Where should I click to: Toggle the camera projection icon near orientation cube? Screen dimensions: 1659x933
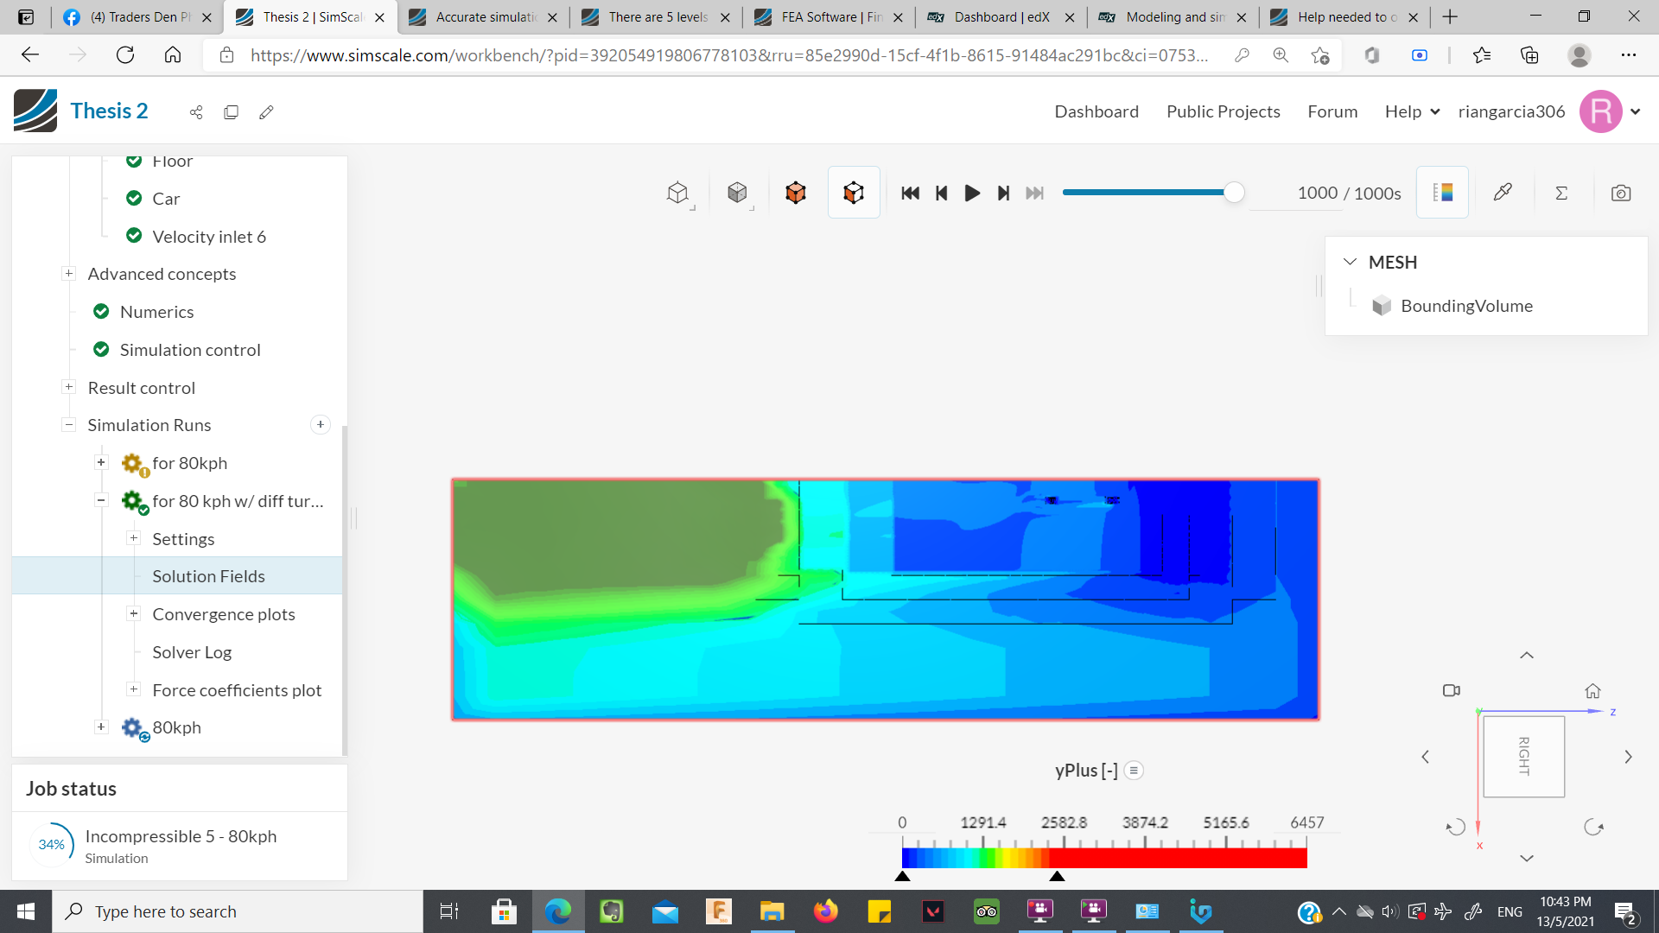click(1451, 691)
